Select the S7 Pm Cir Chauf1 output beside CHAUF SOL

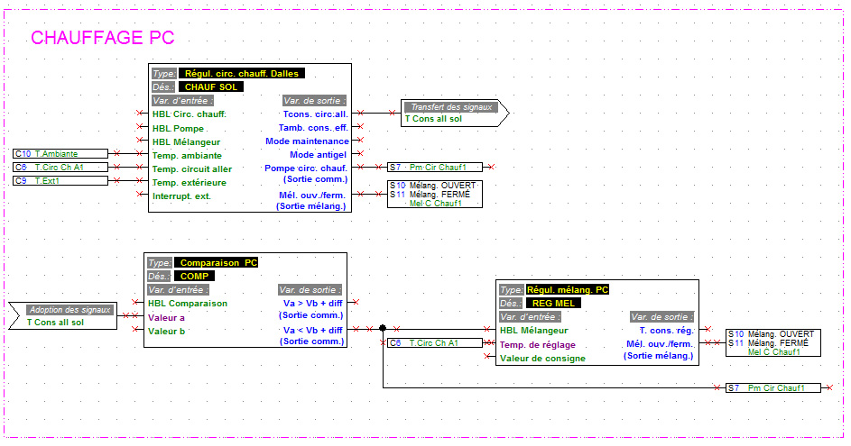pyautogui.click(x=434, y=167)
